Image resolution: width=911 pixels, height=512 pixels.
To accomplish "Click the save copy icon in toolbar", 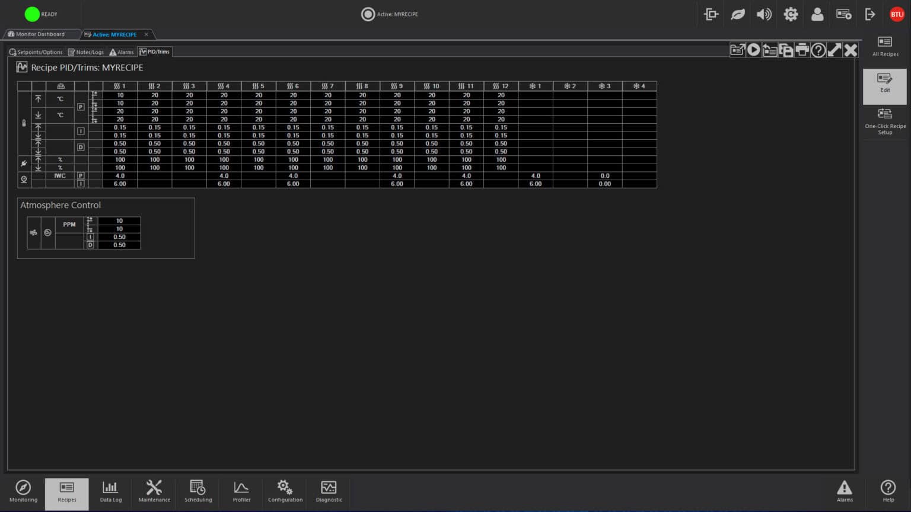I will (786, 50).
